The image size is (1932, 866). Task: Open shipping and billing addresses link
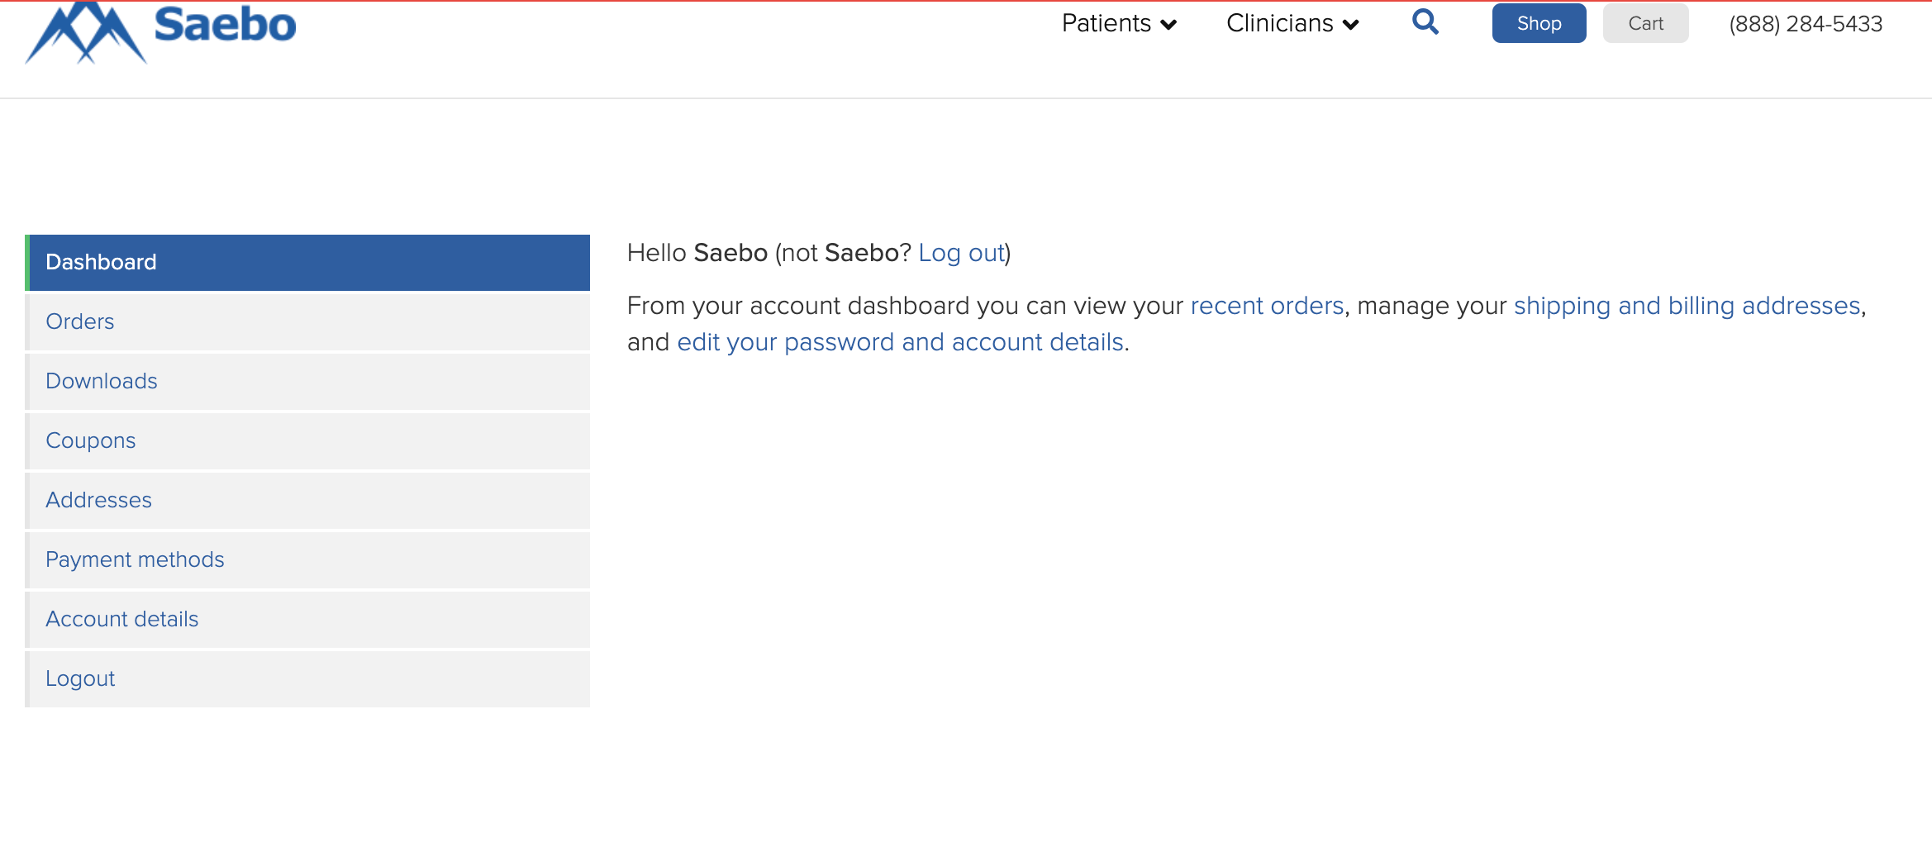point(1687,306)
